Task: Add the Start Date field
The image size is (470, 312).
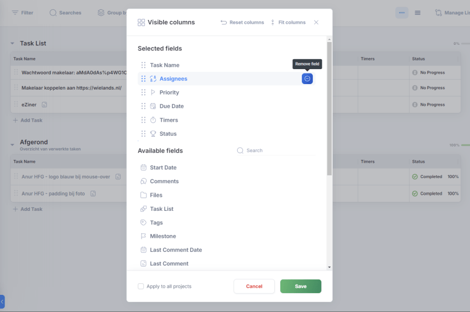Action: click(x=163, y=168)
